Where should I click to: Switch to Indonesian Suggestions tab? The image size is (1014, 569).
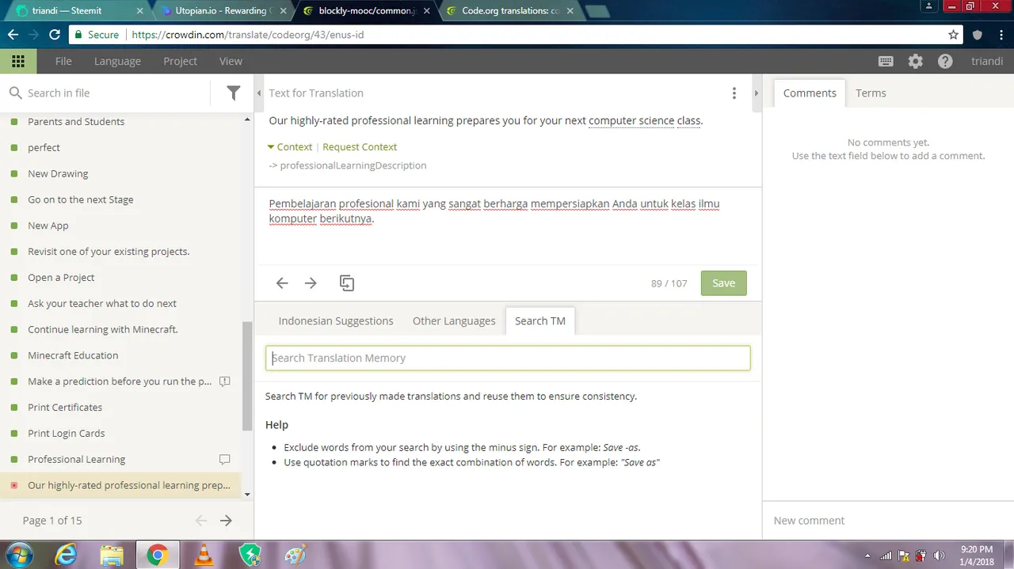[x=336, y=321]
